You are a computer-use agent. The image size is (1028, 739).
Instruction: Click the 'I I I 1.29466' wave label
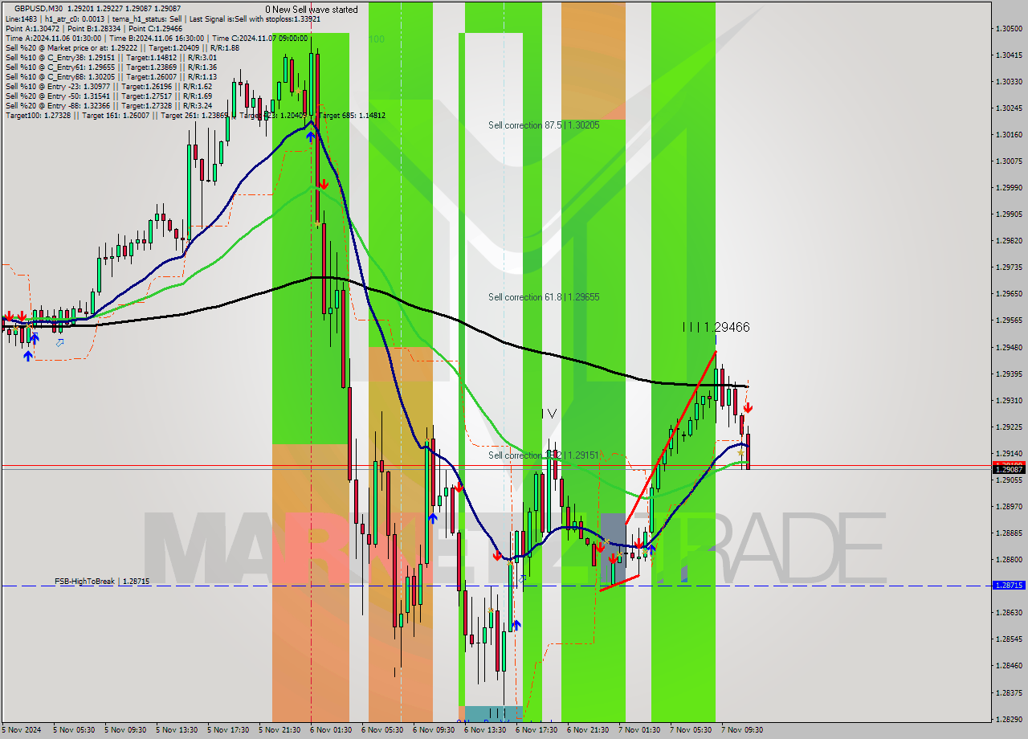pyautogui.click(x=716, y=327)
